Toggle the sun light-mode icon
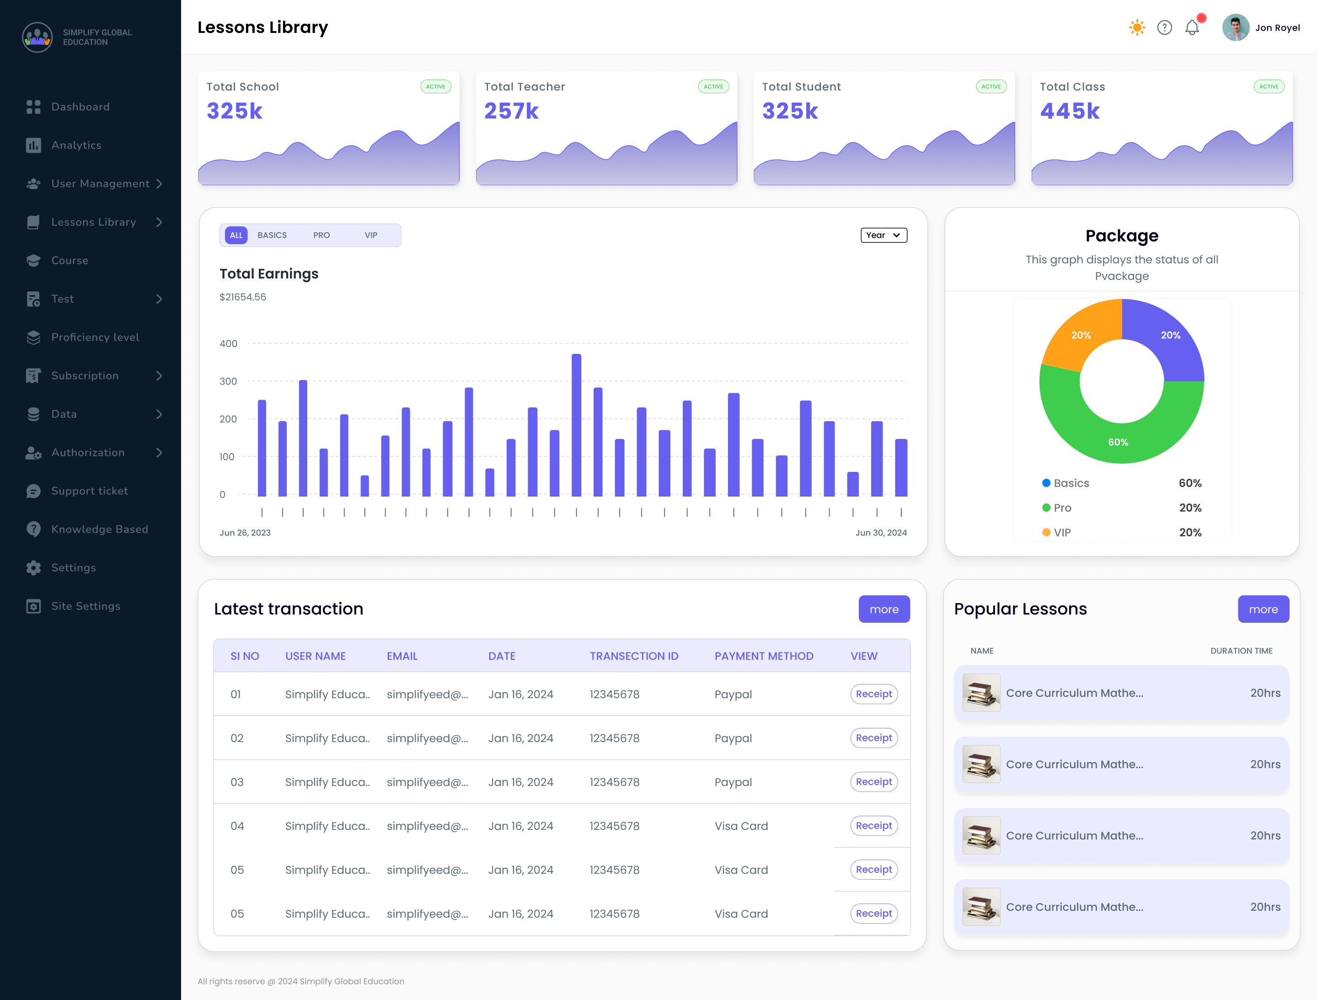 (x=1136, y=27)
